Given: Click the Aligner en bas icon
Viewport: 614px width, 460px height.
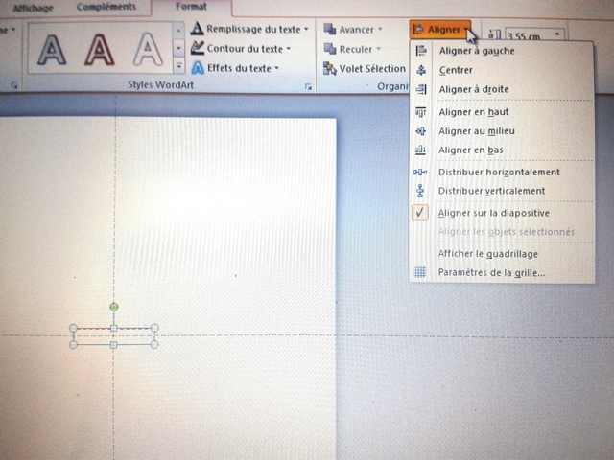Looking at the screenshot, I should [420, 150].
